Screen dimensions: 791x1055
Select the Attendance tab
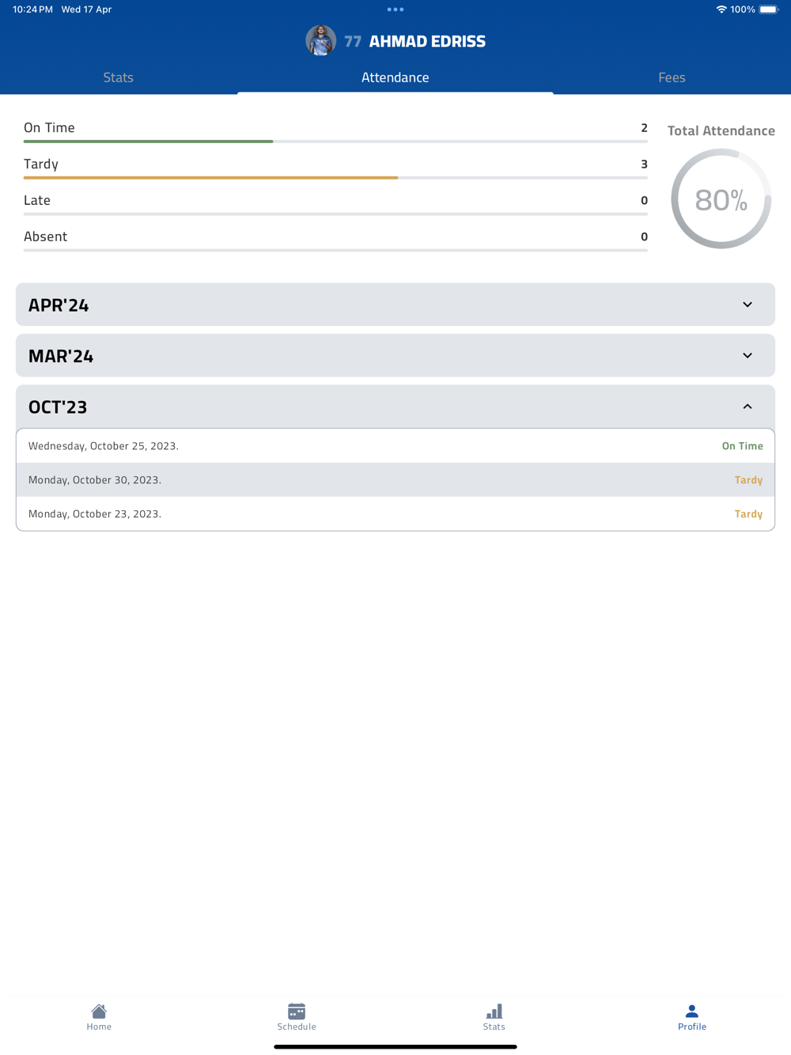(x=395, y=78)
